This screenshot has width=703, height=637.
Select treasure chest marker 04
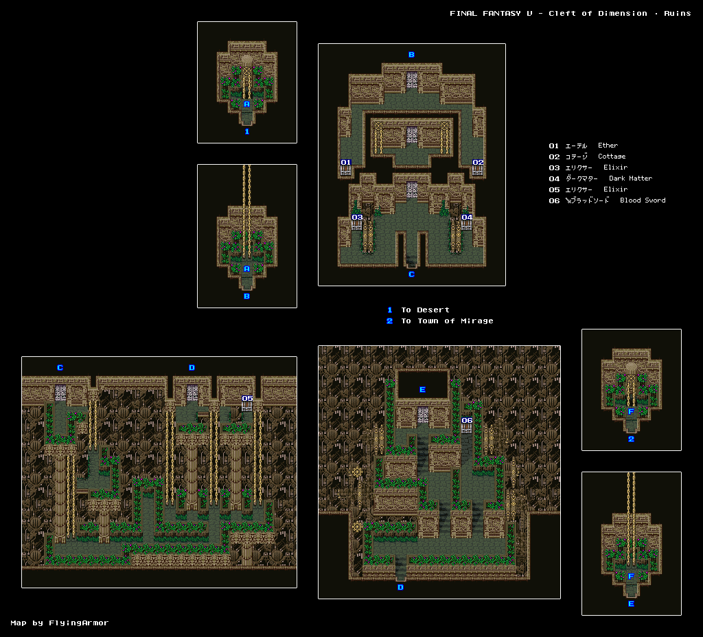click(x=467, y=222)
